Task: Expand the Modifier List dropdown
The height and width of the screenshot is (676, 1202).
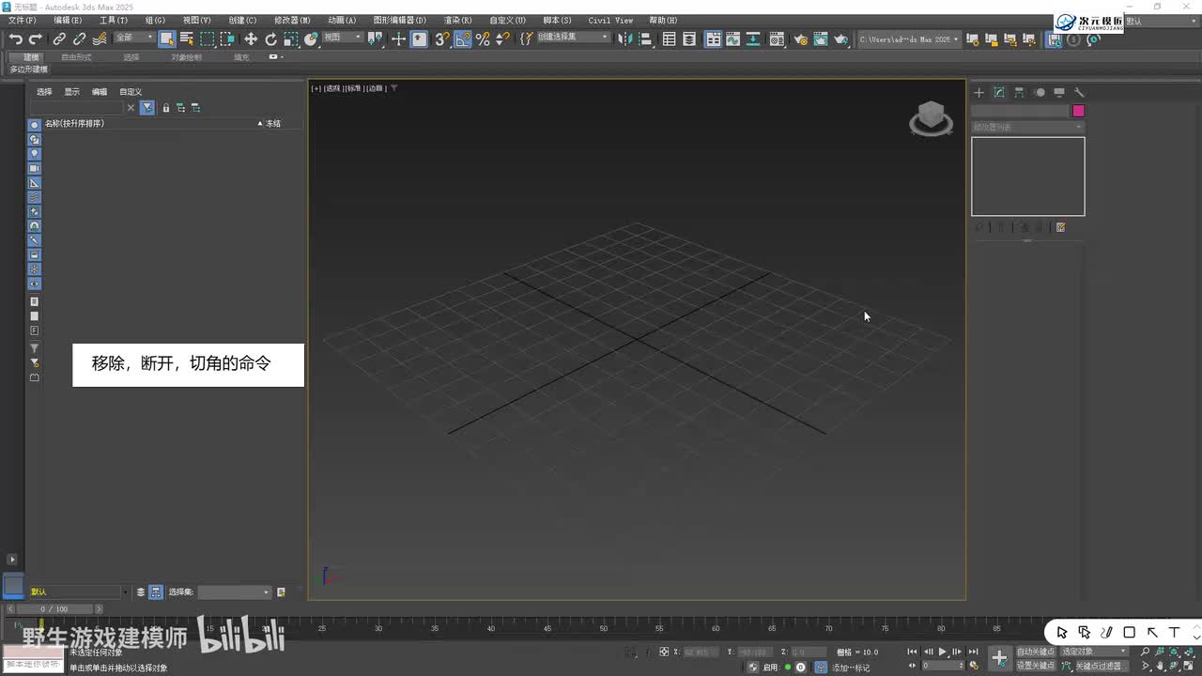Action: (1028, 127)
